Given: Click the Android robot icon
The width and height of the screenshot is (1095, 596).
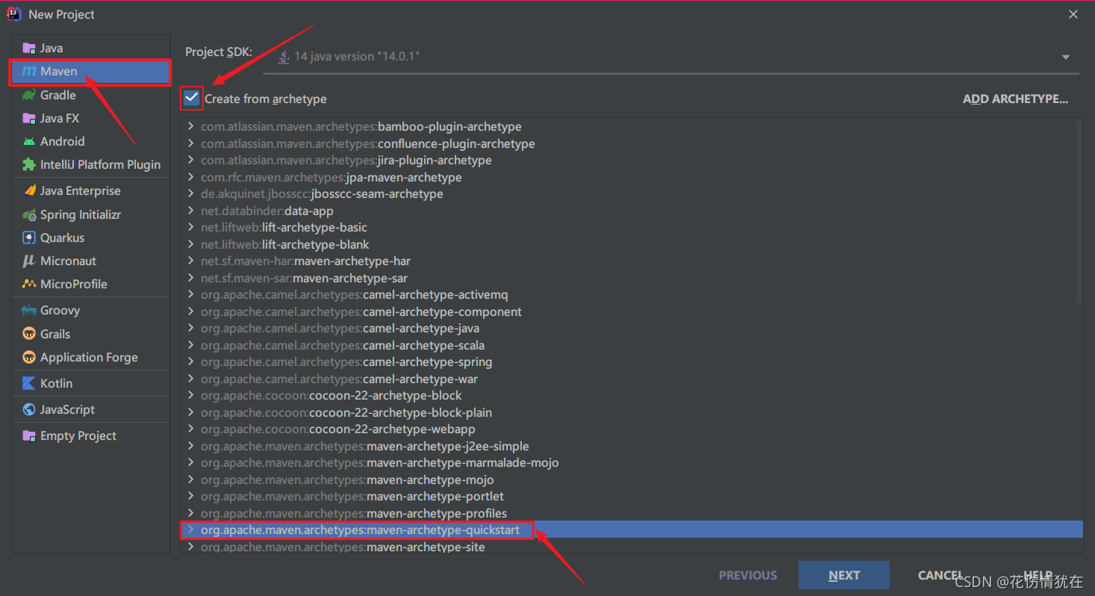Looking at the screenshot, I should (29, 141).
